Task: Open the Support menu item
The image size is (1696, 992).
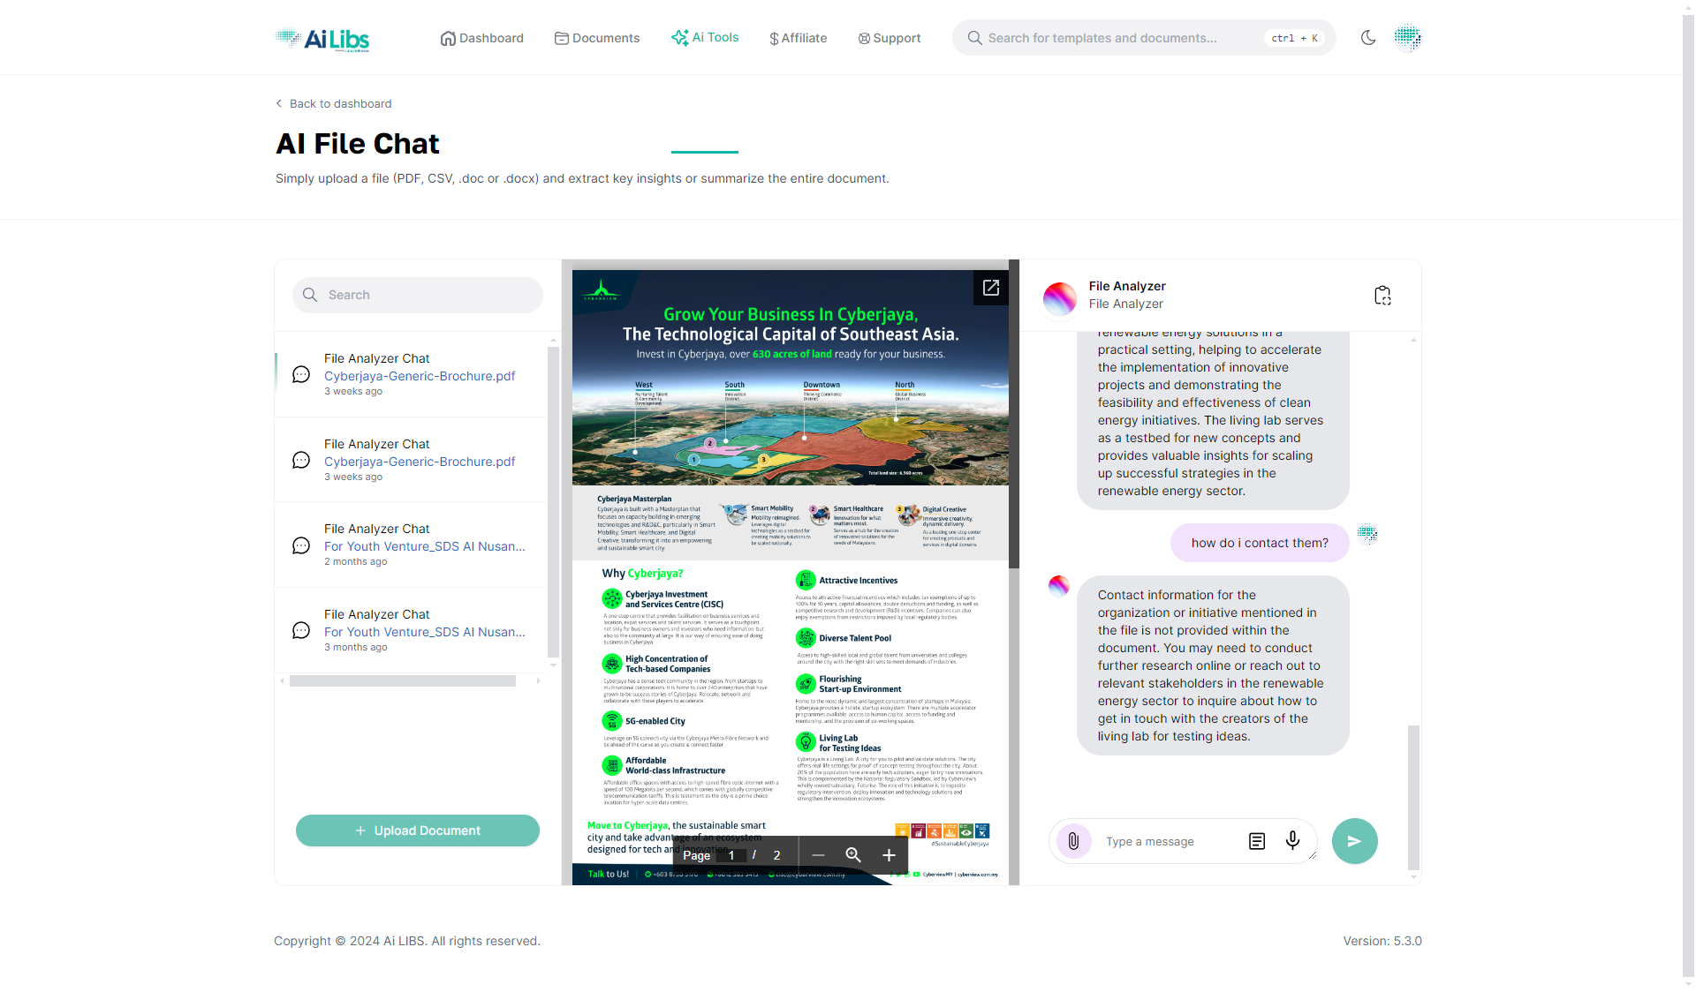Action: pos(890,38)
